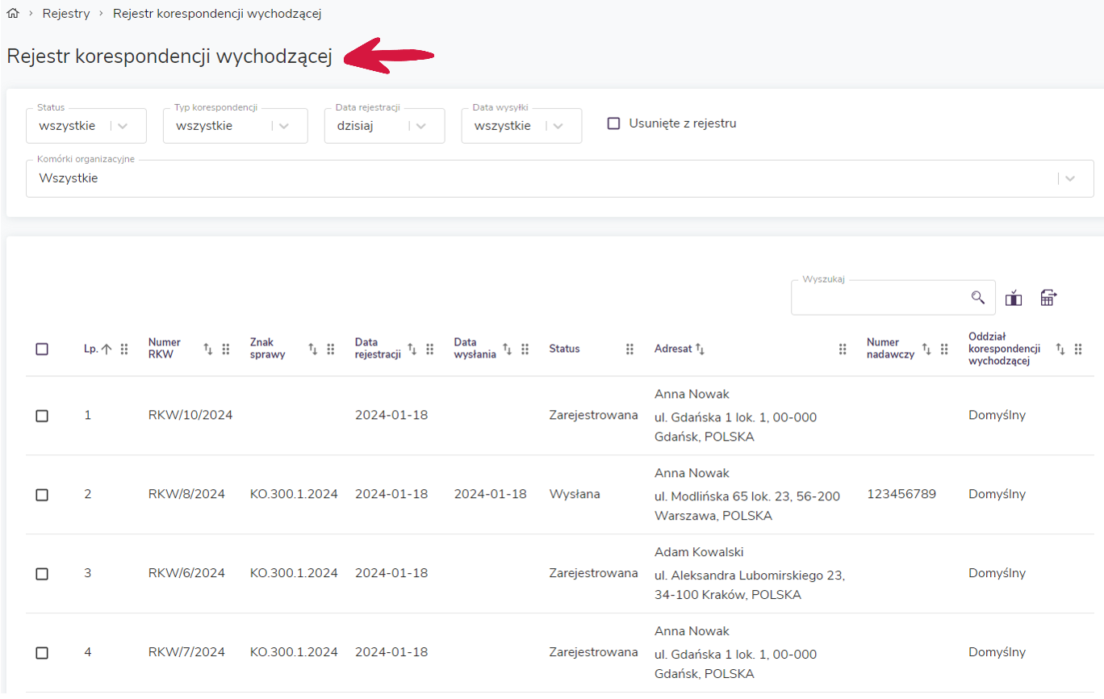The width and height of the screenshot is (1104, 699).
Task: Check the row for RKW/10/2024
Action: pyautogui.click(x=42, y=416)
